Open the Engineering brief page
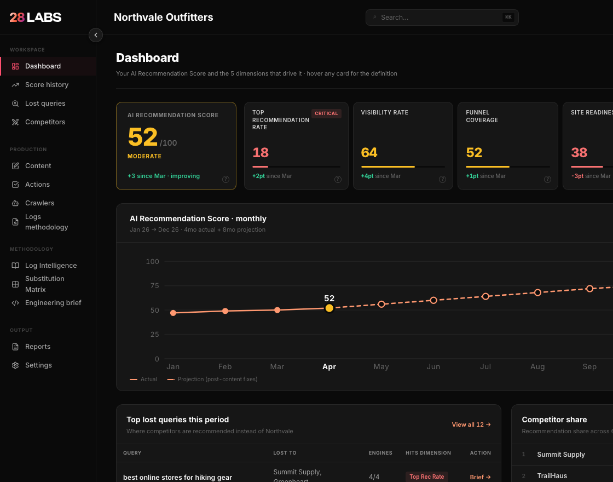This screenshot has width=613, height=482. [x=48, y=303]
